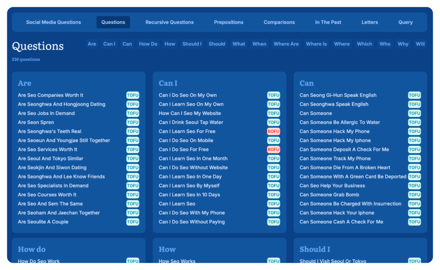Click TOFU badge beside 'Are Seo Companies Worth It'
The height and width of the screenshot is (270, 440).
pyautogui.click(x=133, y=95)
